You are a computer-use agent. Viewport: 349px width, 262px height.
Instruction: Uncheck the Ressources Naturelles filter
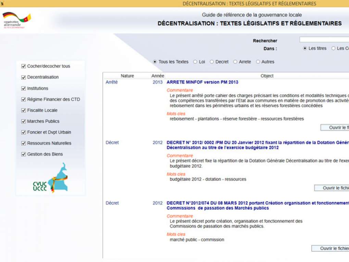click(24, 143)
